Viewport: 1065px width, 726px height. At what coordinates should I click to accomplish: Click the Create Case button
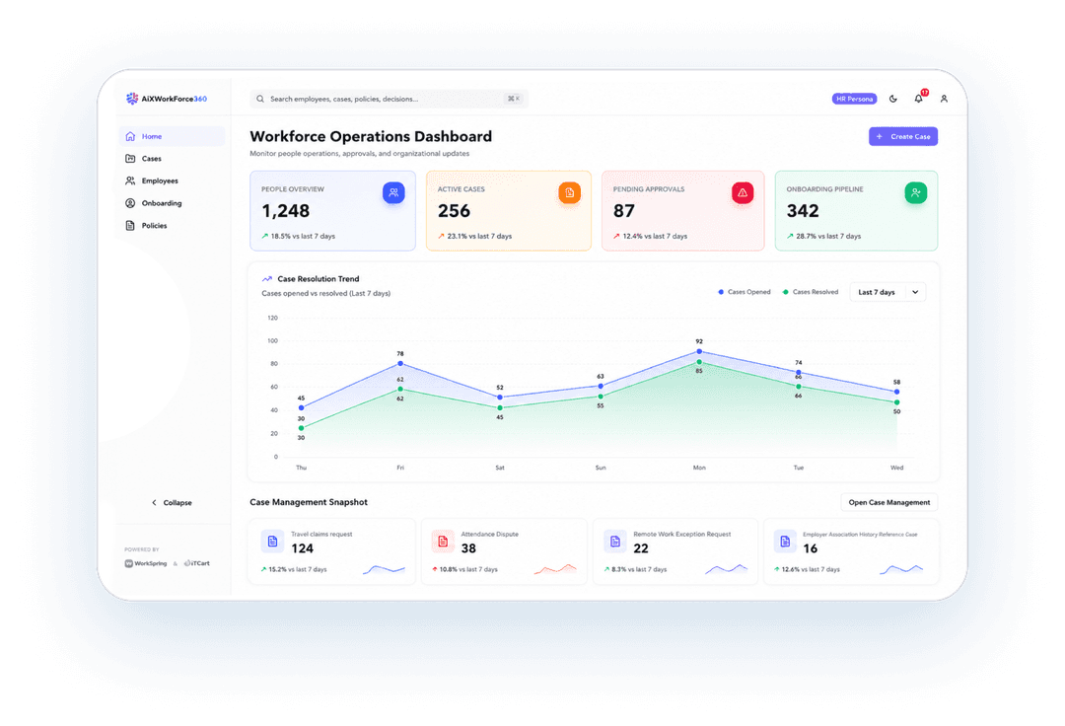pyautogui.click(x=903, y=136)
